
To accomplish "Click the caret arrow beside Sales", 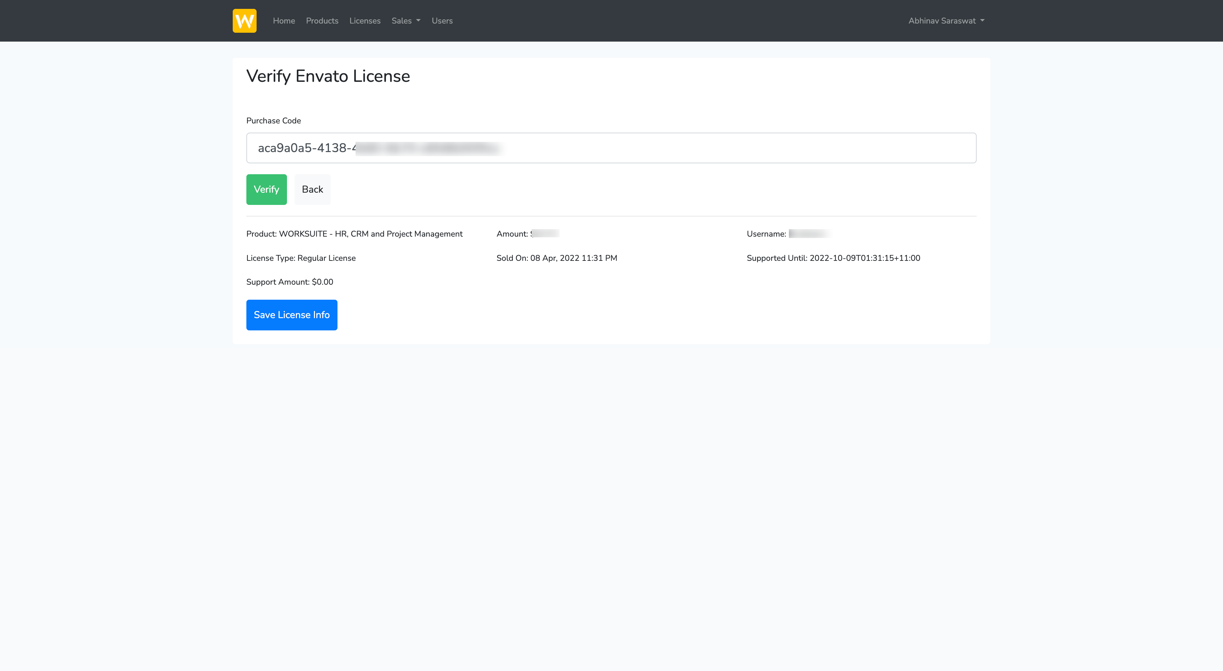I will click(x=418, y=20).
